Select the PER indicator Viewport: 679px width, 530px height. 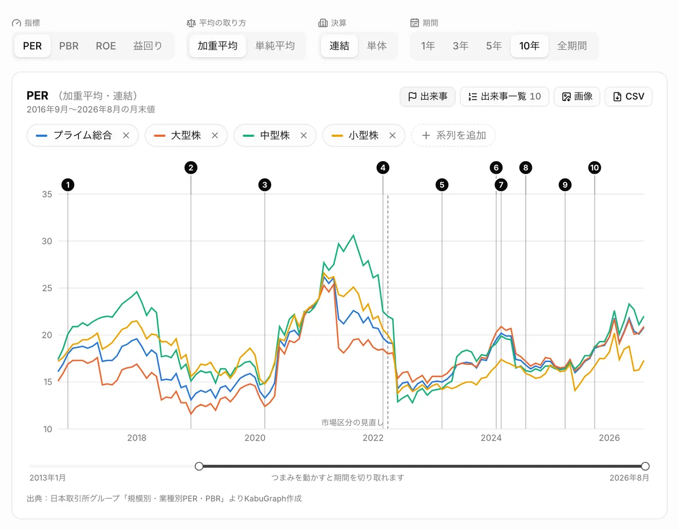coord(32,46)
